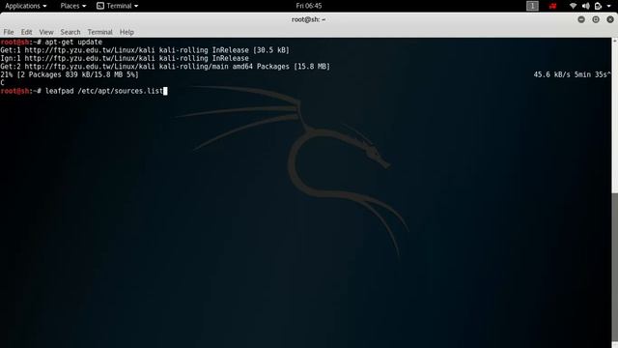The width and height of the screenshot is (618, 348).
Task: Open the Edit menu
Action: (26, 32)
